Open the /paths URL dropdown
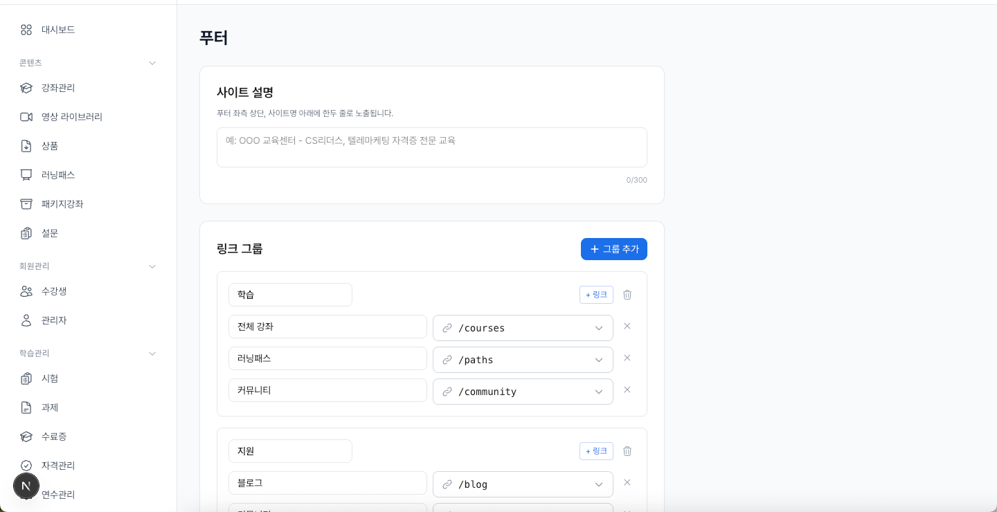997x512 pixels. pyautogui.click(x=523, y=360)
